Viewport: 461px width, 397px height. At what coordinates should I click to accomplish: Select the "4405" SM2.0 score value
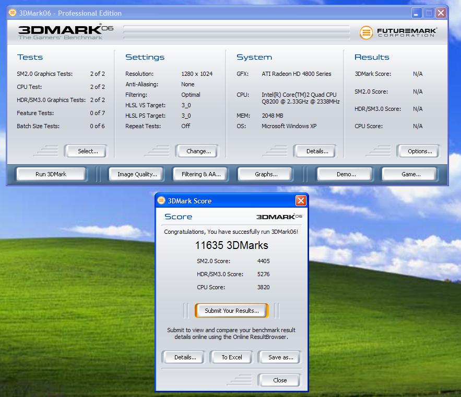(x=264, y=261)
